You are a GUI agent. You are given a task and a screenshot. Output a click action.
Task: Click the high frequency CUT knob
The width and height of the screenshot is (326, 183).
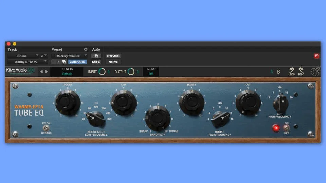(x=248, y=102)
